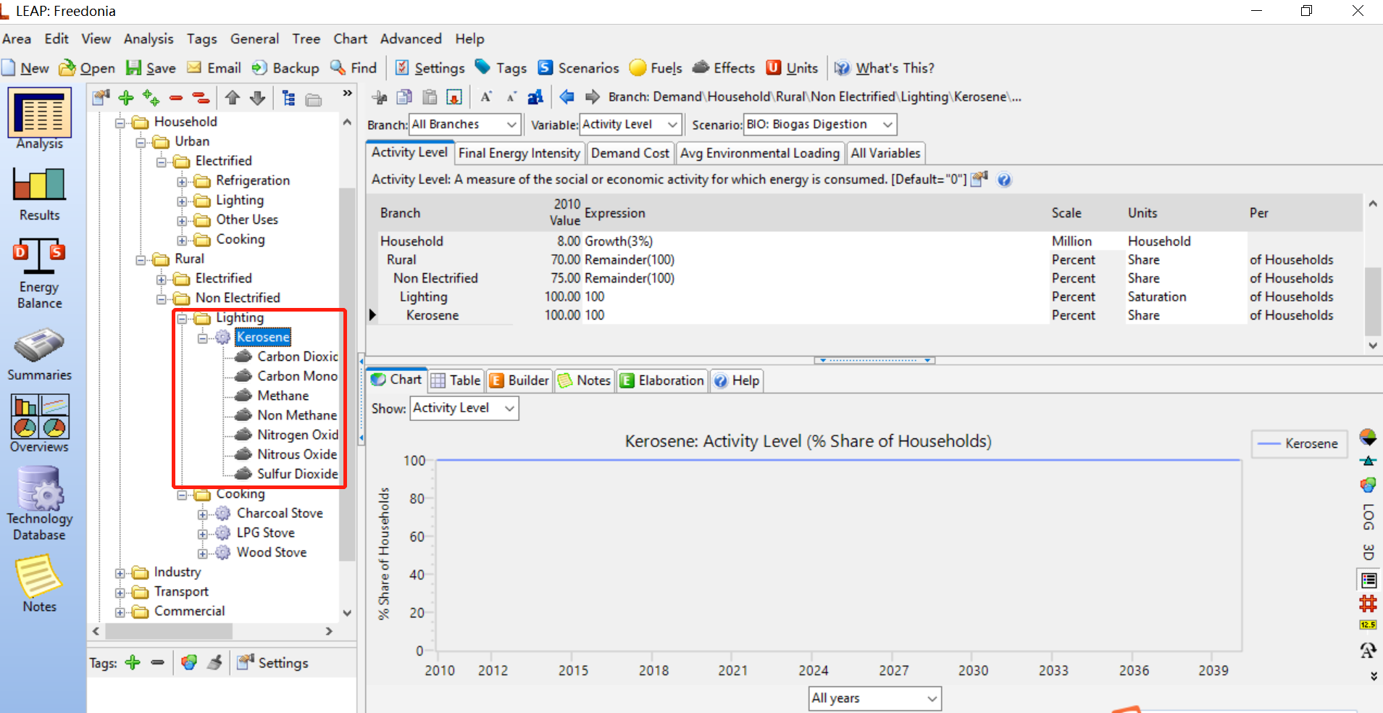Image resolution: width=1383 pixels, height=713 pixels.
Task: Click the red minus delete-branch icon
Action: pos(176,98)
